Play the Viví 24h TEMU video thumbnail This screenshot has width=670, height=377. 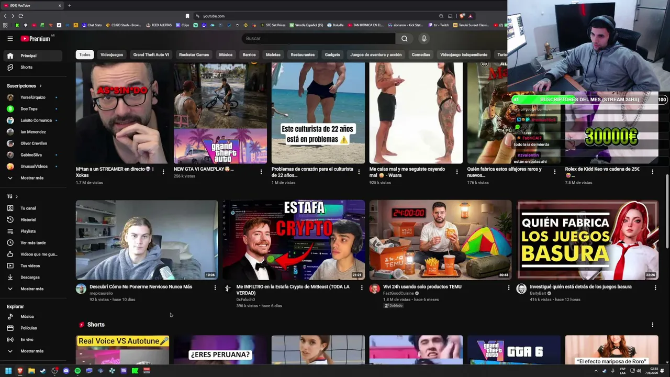pyautogui.click(x=440, y=240)
